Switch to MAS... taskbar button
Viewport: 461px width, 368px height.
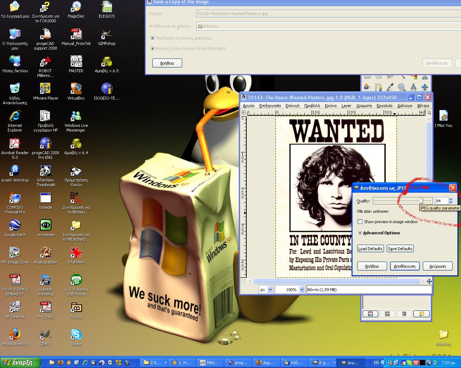[x=210, y=363]
